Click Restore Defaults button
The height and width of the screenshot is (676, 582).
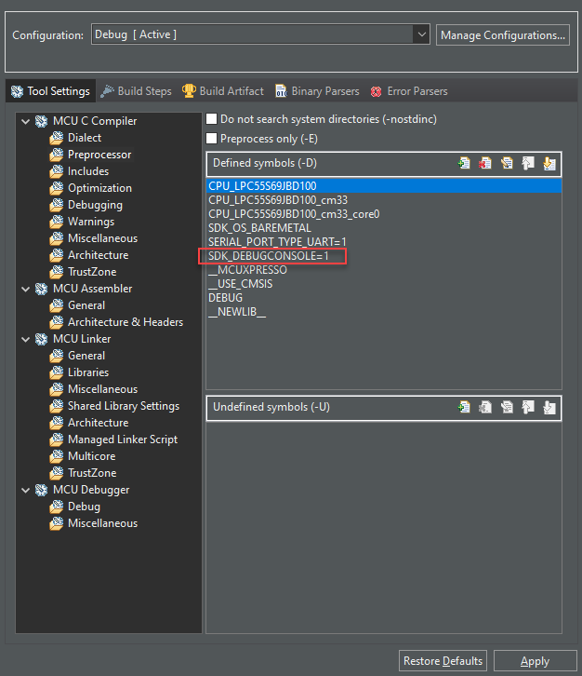point(443,661)
